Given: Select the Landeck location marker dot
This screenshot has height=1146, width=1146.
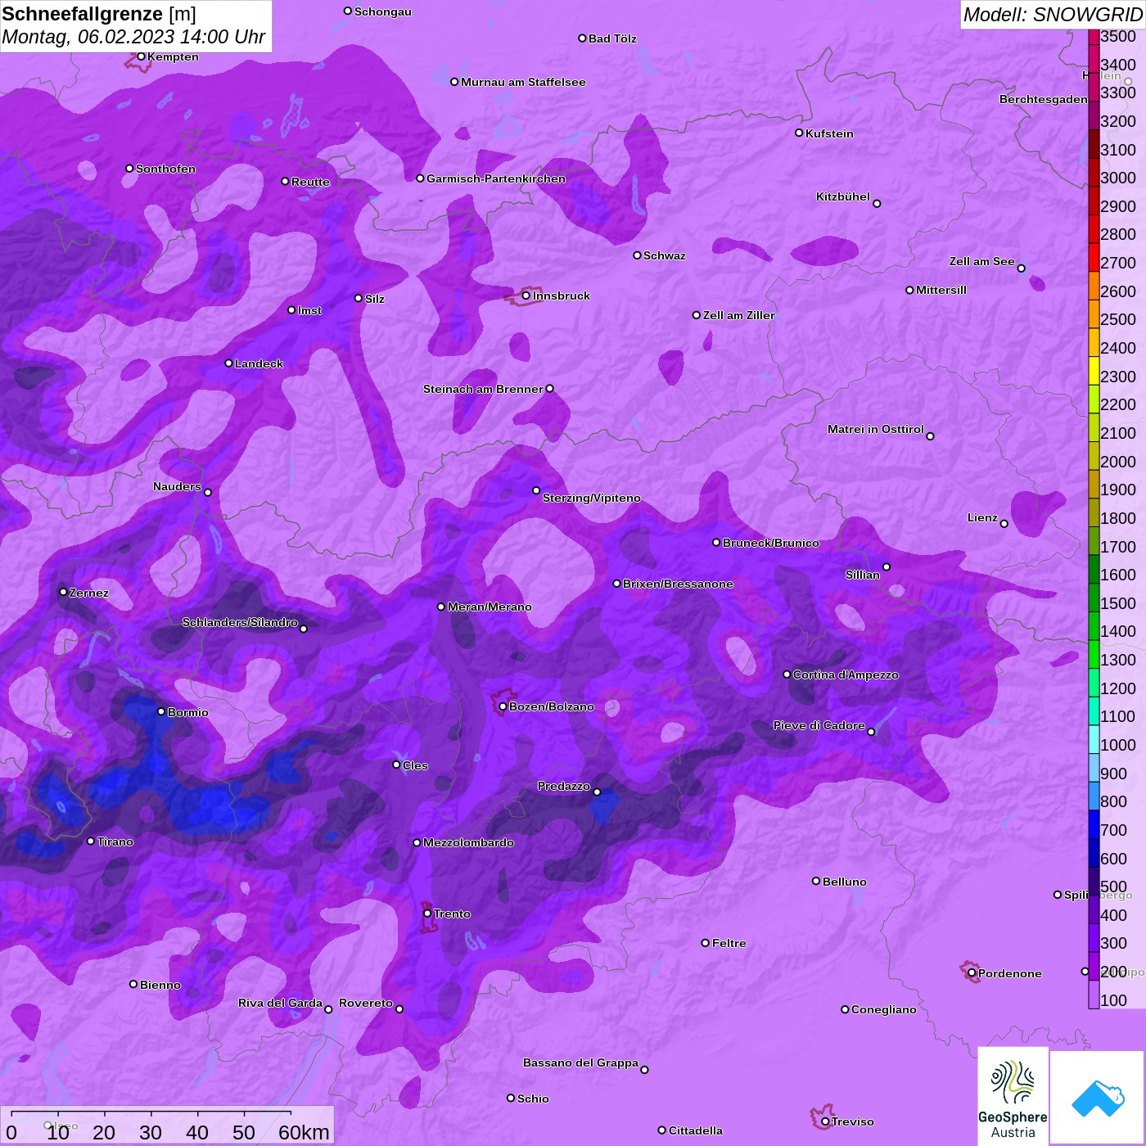Looking at the screenshot, I should click(x=228, y=363).
